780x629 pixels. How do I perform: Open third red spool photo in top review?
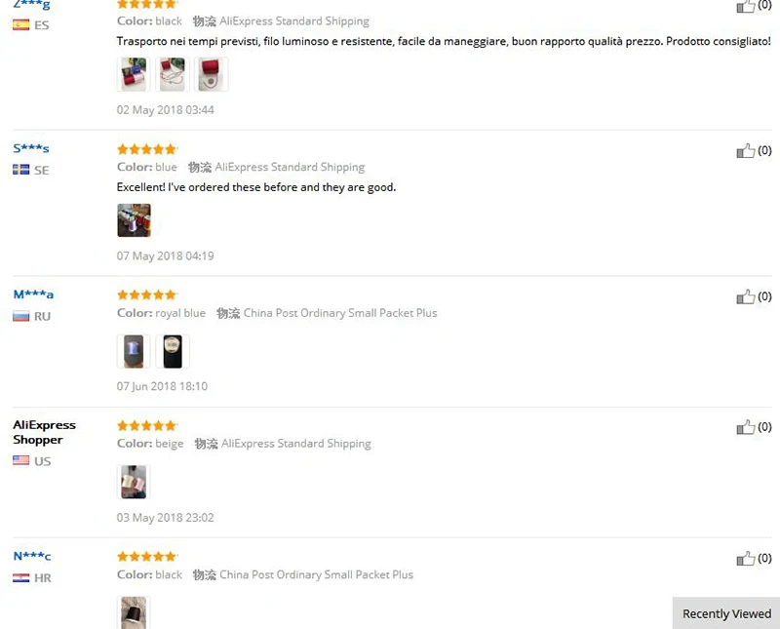click(211, 74)
